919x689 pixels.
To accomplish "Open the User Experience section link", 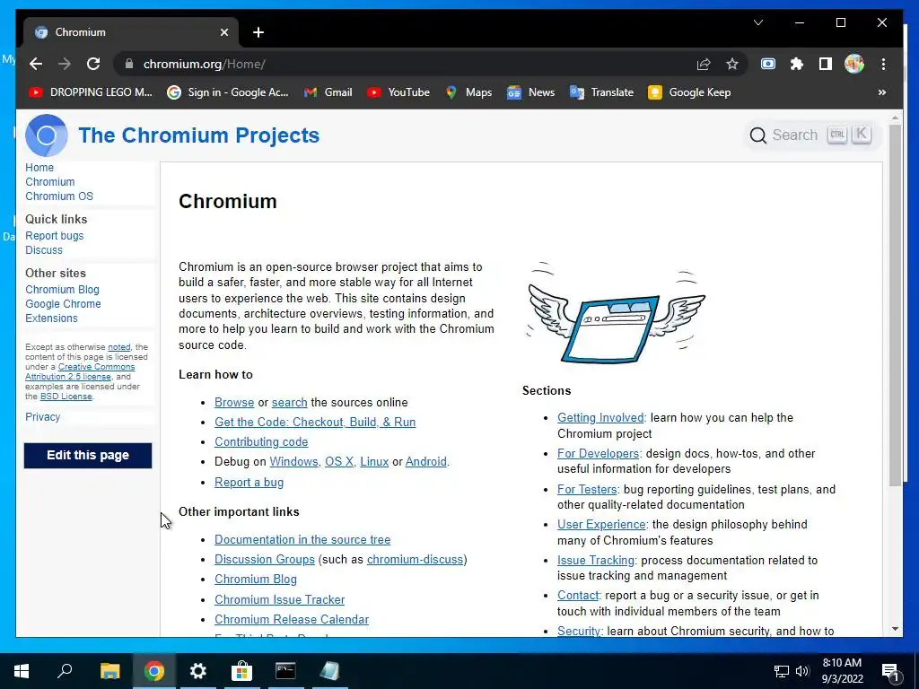I will click(600, 524).
